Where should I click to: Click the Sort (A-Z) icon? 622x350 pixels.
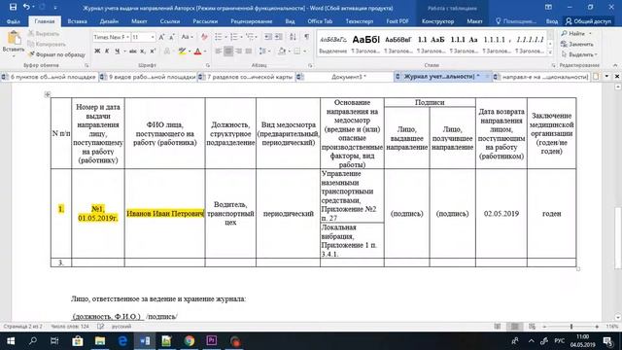293,37
